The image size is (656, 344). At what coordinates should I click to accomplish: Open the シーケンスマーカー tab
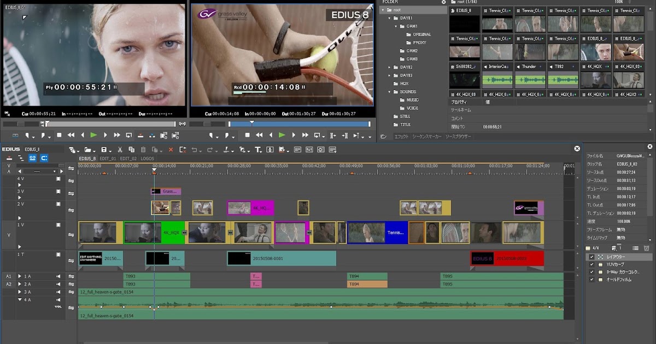pyautogui.click(x=427, y=136)
